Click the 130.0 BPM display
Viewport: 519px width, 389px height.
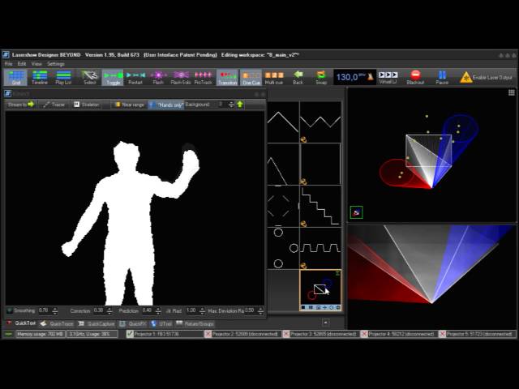coord(350,77)
